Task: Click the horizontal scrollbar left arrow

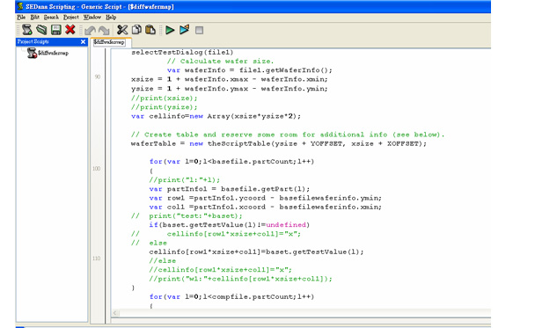Action: pyautogui.click(x=115, y=313)
